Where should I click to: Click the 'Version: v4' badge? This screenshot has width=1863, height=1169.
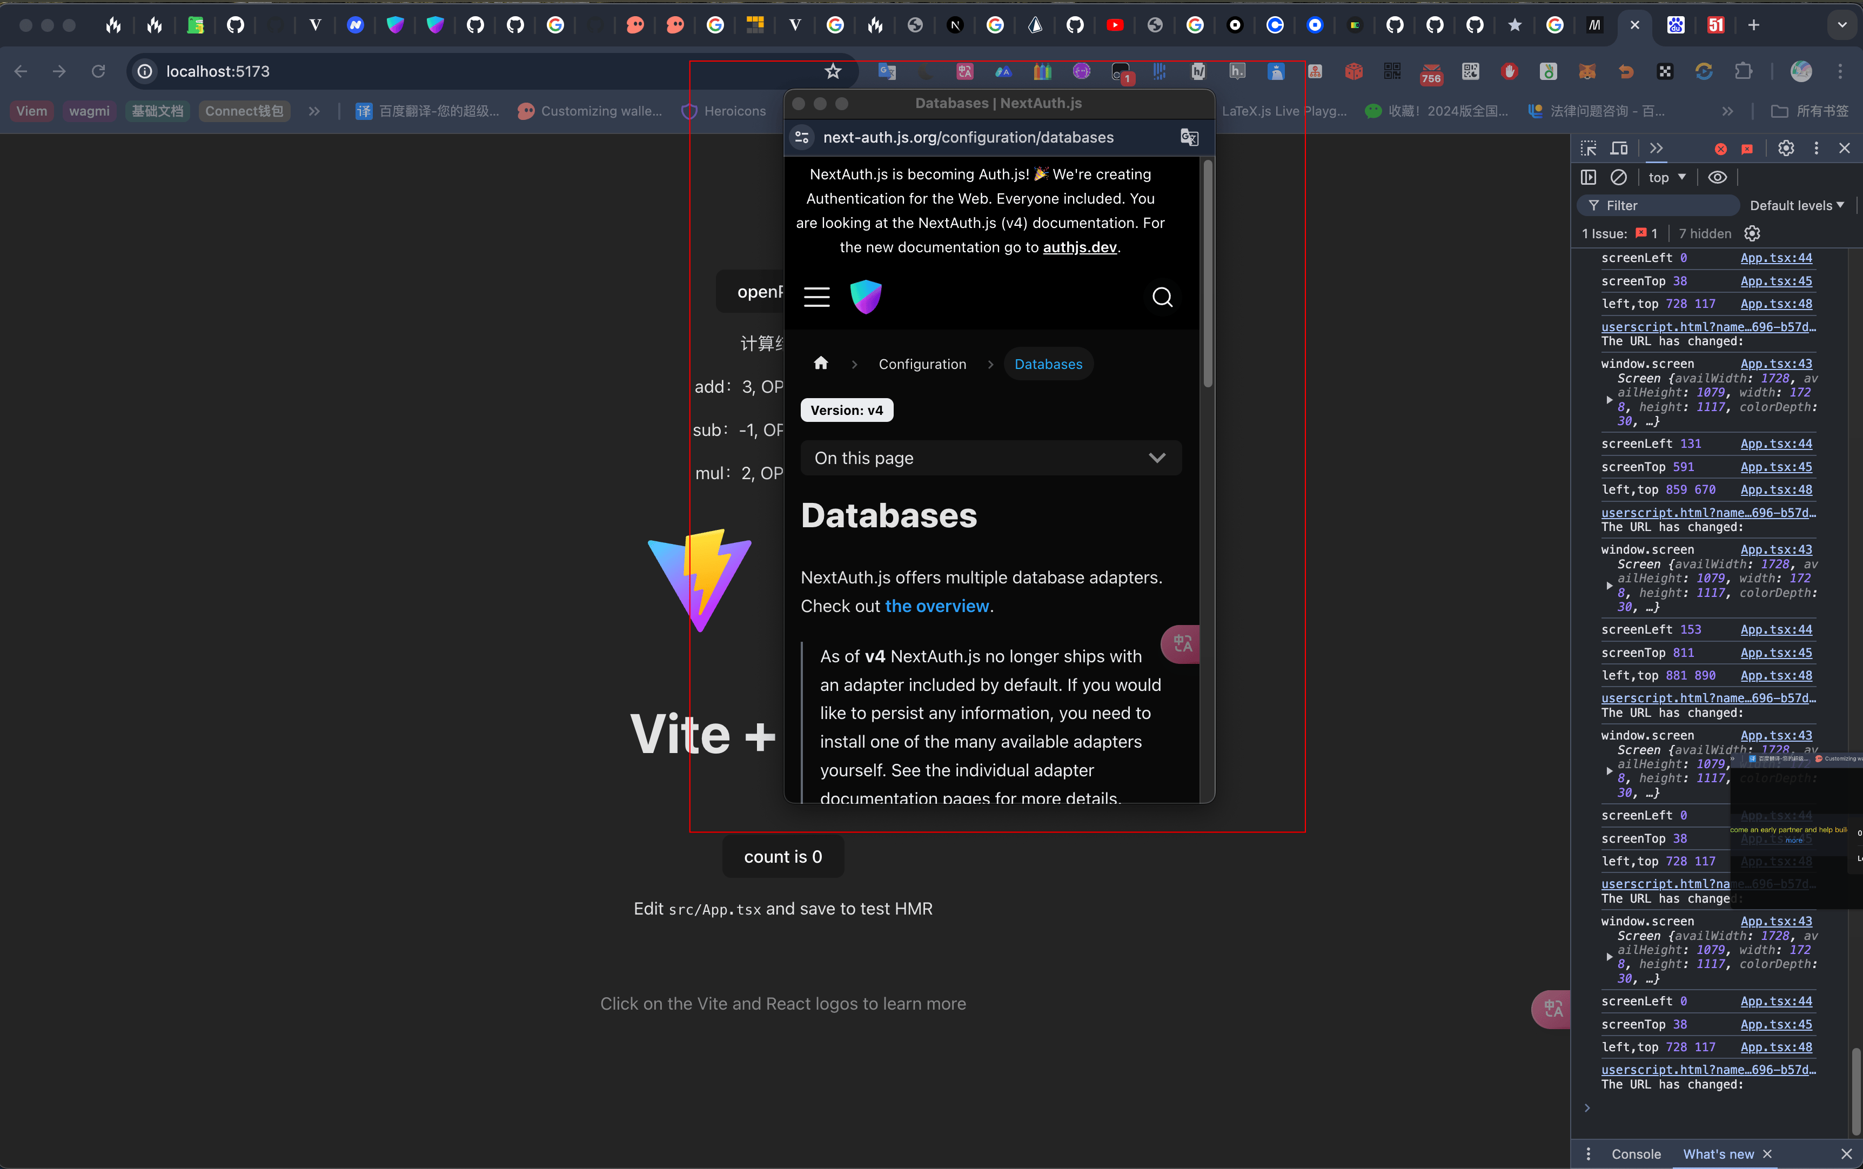847,410
